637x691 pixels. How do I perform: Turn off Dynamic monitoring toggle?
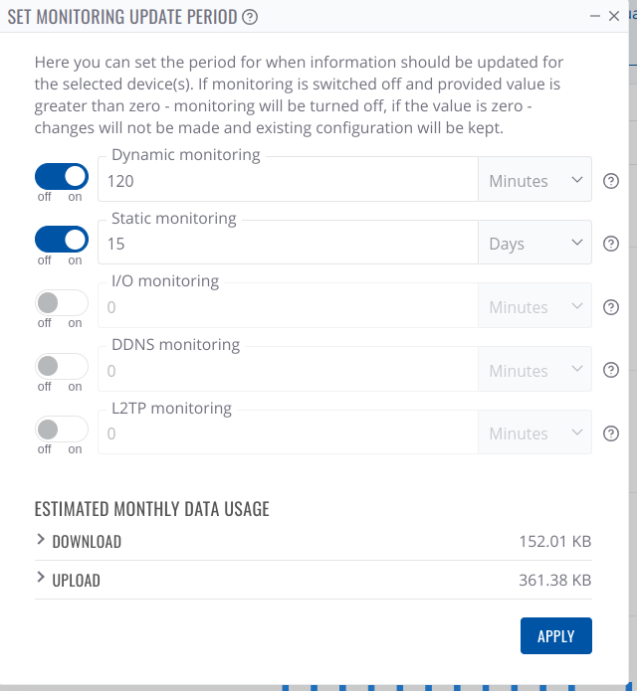tap(62, 177)
